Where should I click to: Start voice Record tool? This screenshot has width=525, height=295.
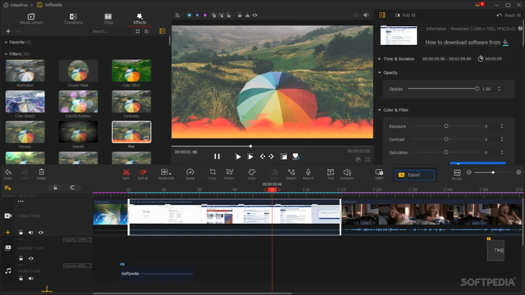pos(308,174)
